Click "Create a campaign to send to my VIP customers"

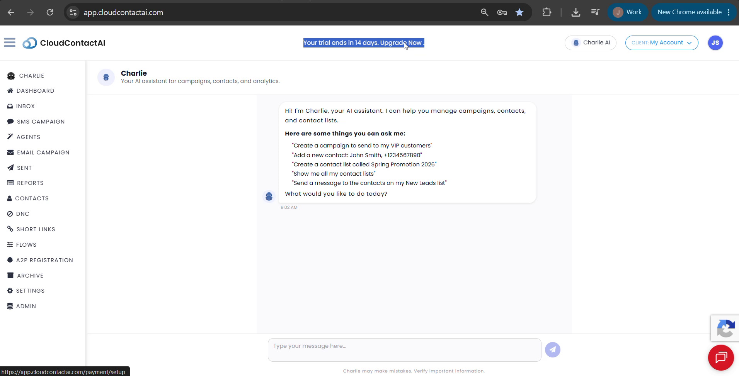[x=362, y=146]
